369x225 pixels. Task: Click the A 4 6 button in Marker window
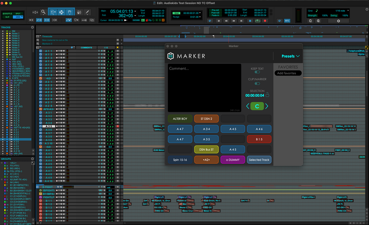point(259,129)
